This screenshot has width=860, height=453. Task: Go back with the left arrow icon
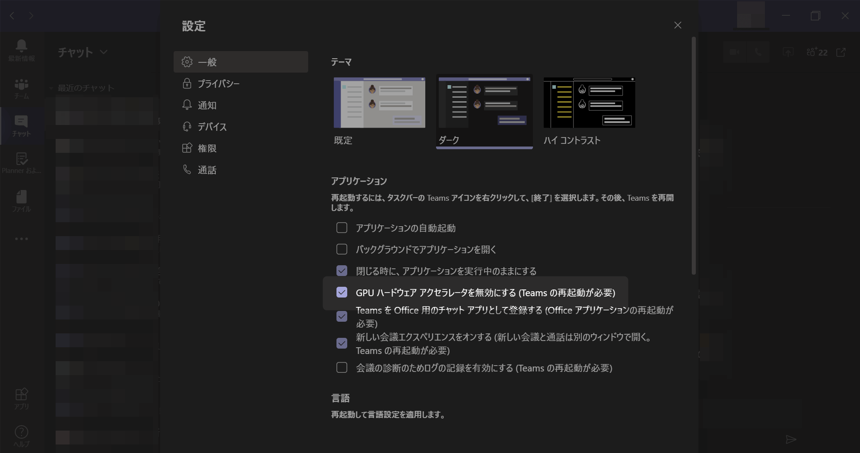tap(12, 16)
